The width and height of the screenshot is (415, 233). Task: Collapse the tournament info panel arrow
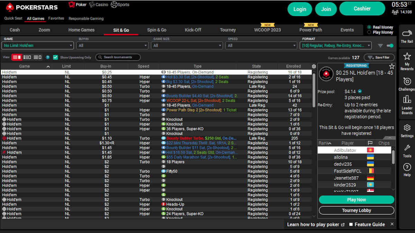(x=390, y=138)
